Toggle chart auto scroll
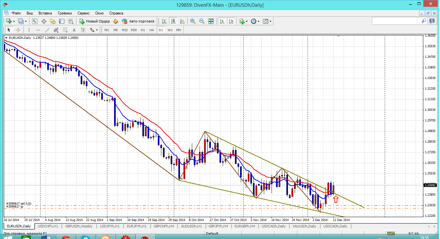Screen dimensions: 440x239 [x=222, y=21]
